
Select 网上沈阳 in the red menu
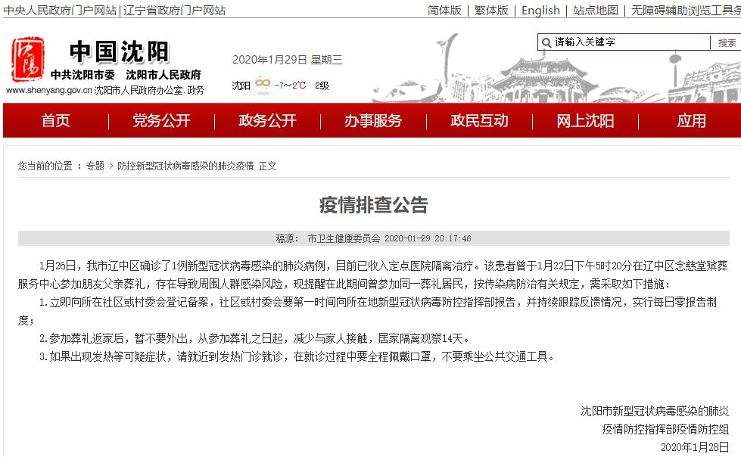point(585,121)
